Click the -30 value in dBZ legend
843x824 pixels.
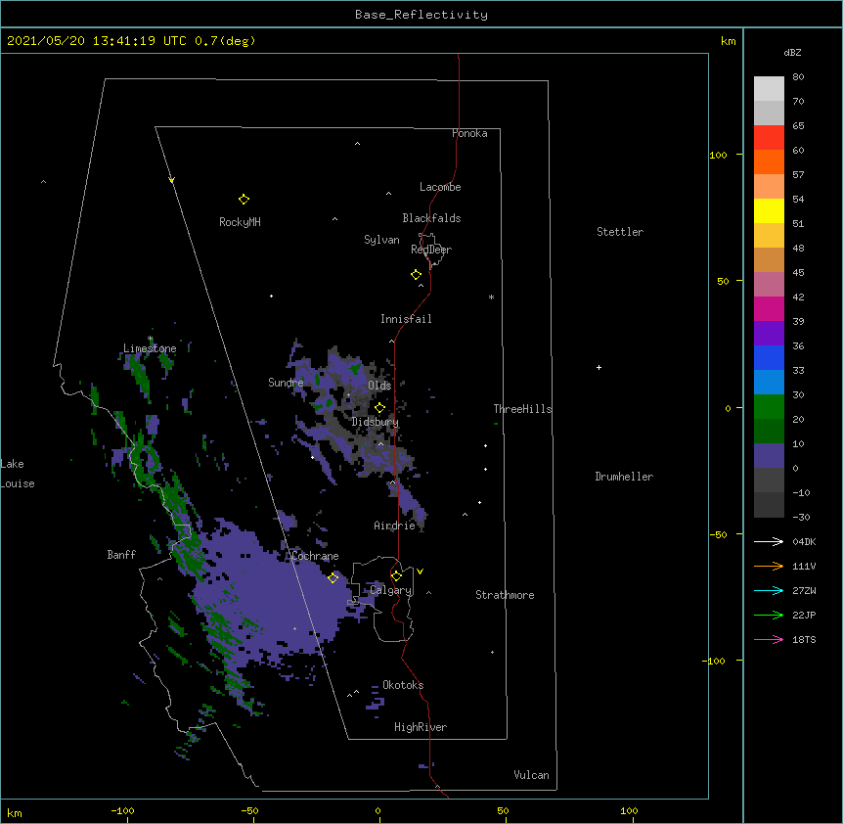click(x=801, y=517)
